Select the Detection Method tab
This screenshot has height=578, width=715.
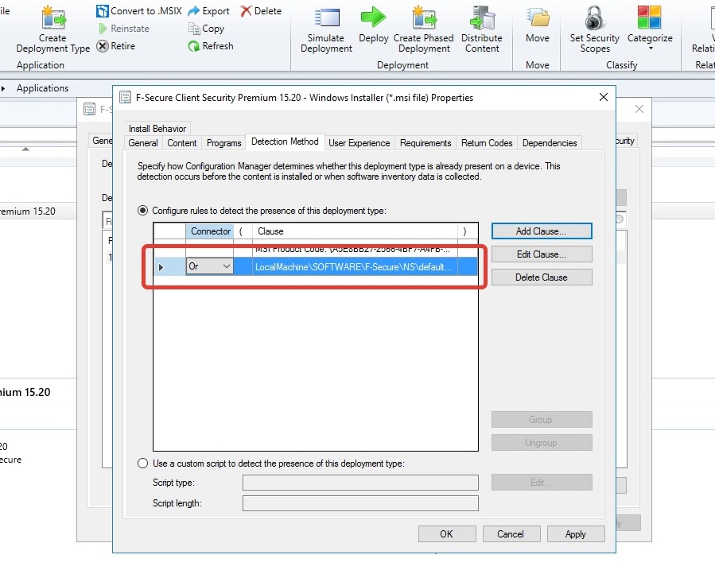(x=285, y=142)
